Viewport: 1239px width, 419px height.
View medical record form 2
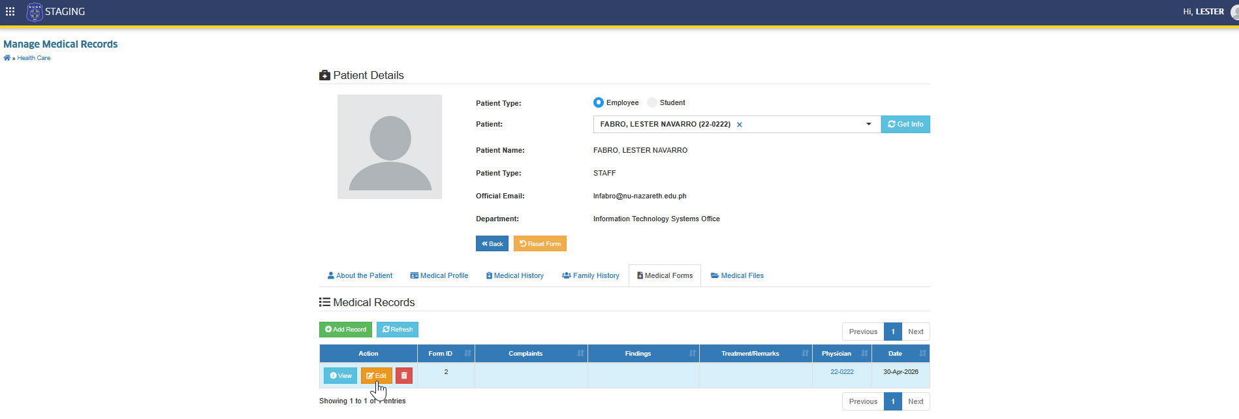[x=341, y=376]
